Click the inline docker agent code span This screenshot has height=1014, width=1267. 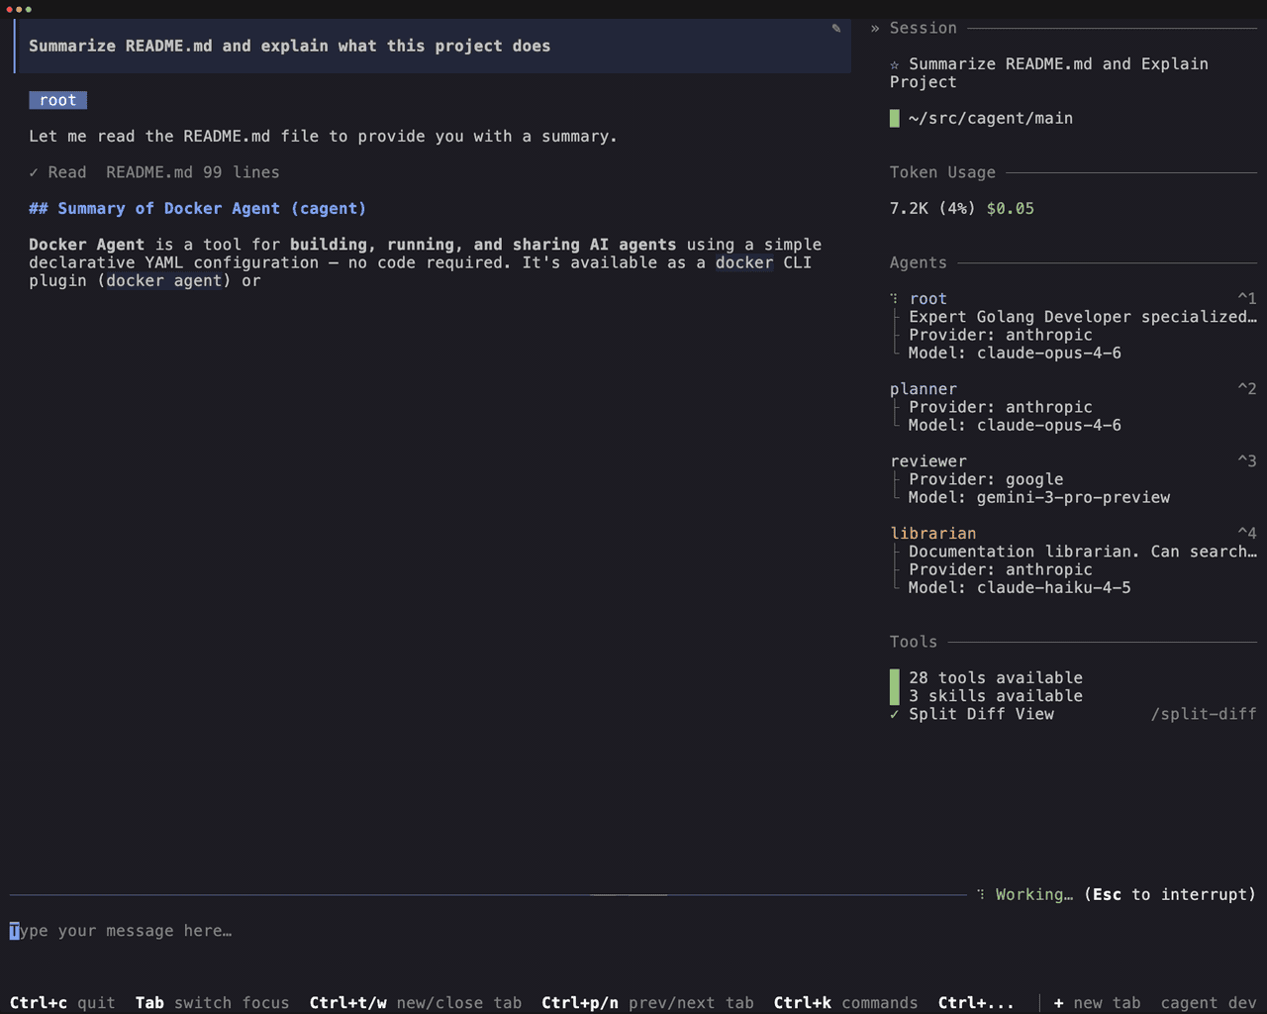[x=164, y=281]
